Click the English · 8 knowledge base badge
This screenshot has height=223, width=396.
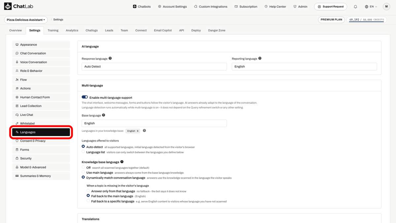click(x=133, y=131)
